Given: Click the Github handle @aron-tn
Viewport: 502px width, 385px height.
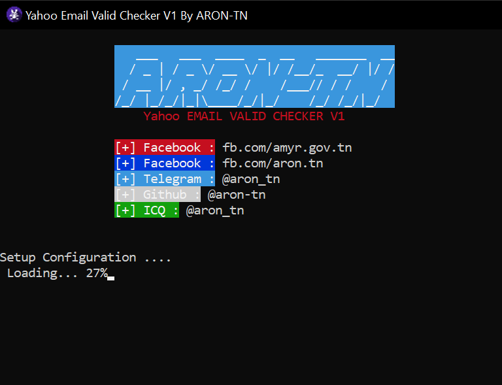Looking at the screenshot, I should (237, 195).
